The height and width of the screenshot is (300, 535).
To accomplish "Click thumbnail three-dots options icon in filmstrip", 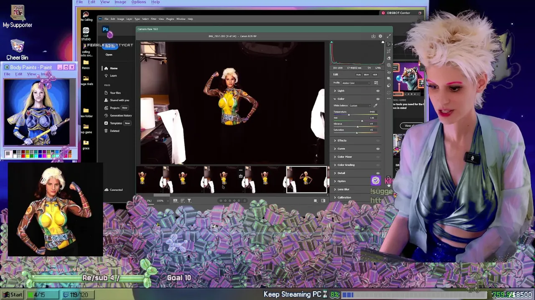I will click(240, 170).
